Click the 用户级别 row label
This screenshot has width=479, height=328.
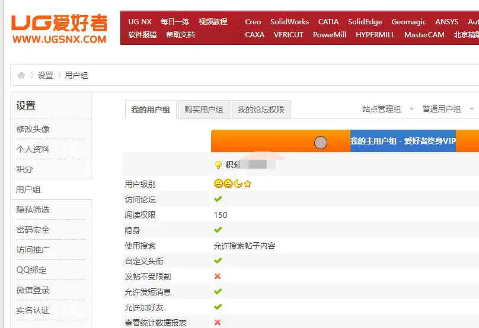click(x=140, y=184)
